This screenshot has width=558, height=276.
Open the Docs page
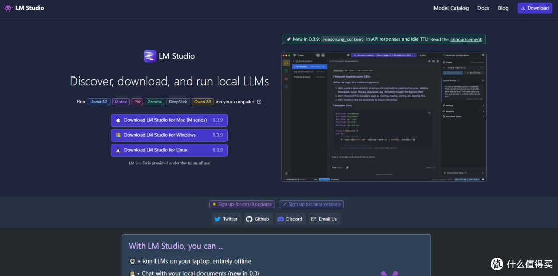[483, 8]
